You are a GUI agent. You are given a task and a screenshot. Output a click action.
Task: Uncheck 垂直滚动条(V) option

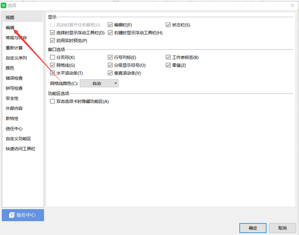click(x=110, y=74)
